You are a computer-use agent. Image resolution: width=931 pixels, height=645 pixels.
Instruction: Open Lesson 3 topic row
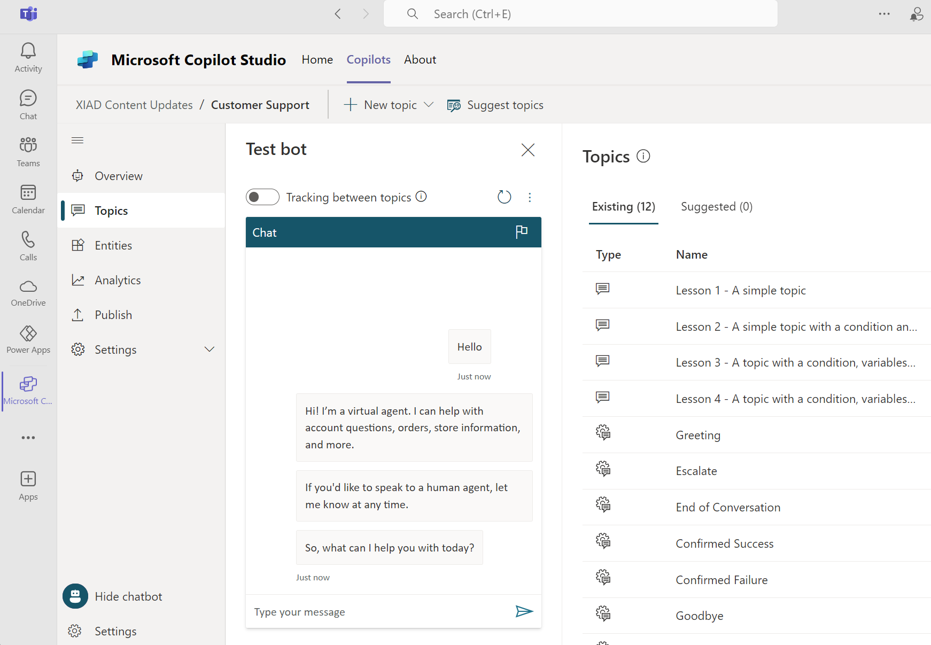(757, 362)
